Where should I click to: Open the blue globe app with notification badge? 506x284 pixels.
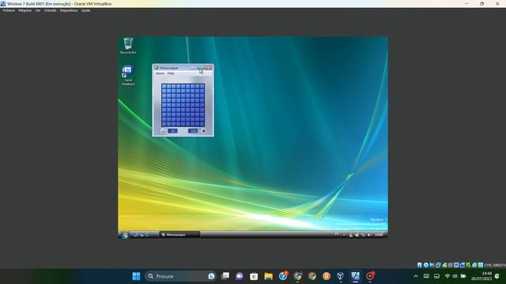(x=283, y=276)
